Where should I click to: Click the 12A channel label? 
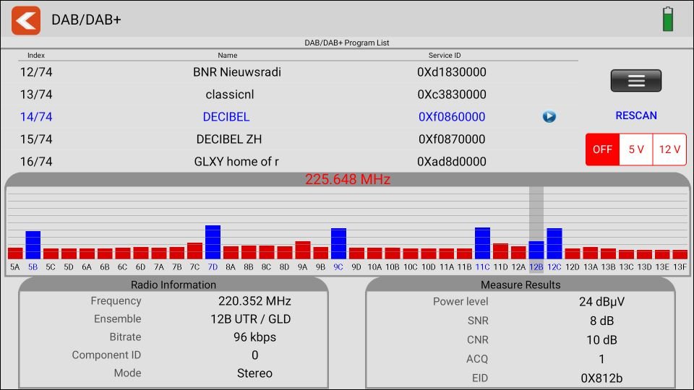(x=518, y=267)
